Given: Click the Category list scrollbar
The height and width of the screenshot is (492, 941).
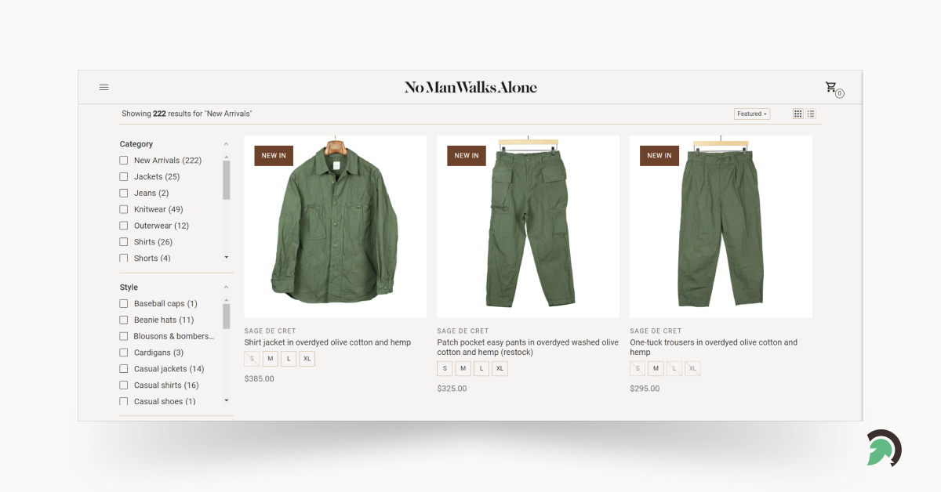Looking at the screenshot, I should pyautogui.click(x=227, y=179).
